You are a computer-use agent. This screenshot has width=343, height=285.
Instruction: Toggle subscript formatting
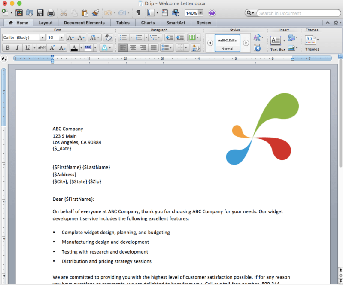click(x=62, y=48)
